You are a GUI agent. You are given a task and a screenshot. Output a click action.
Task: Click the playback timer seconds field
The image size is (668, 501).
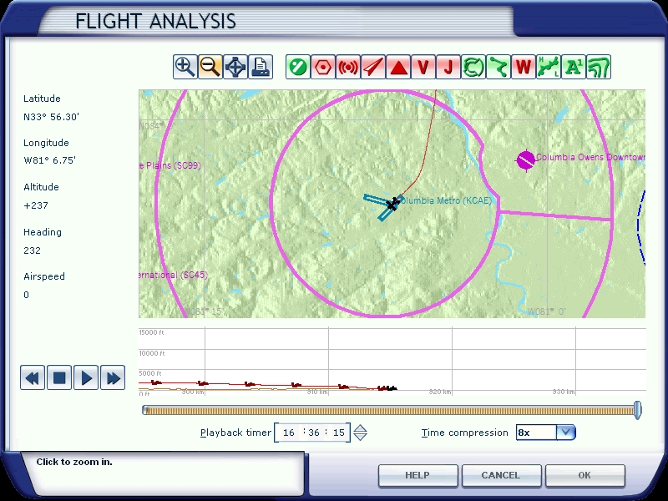click(x=339, y=433)
